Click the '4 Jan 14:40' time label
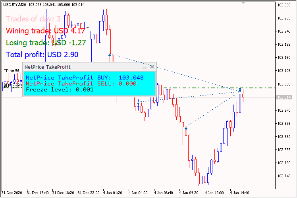This screenshot has height=198, width=297. tap(239, 193)
